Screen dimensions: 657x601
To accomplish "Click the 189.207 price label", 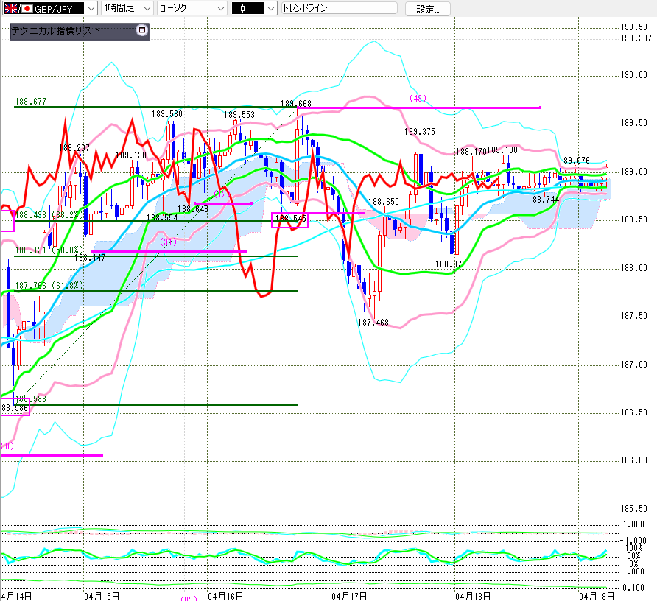I will 74,147.
